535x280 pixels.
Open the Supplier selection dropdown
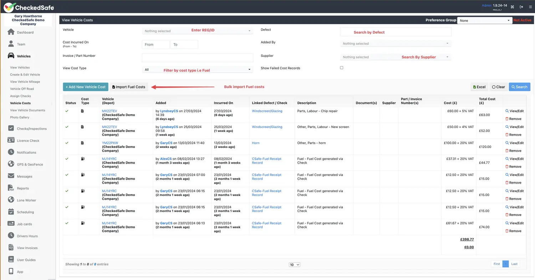[x=396, y=57]
